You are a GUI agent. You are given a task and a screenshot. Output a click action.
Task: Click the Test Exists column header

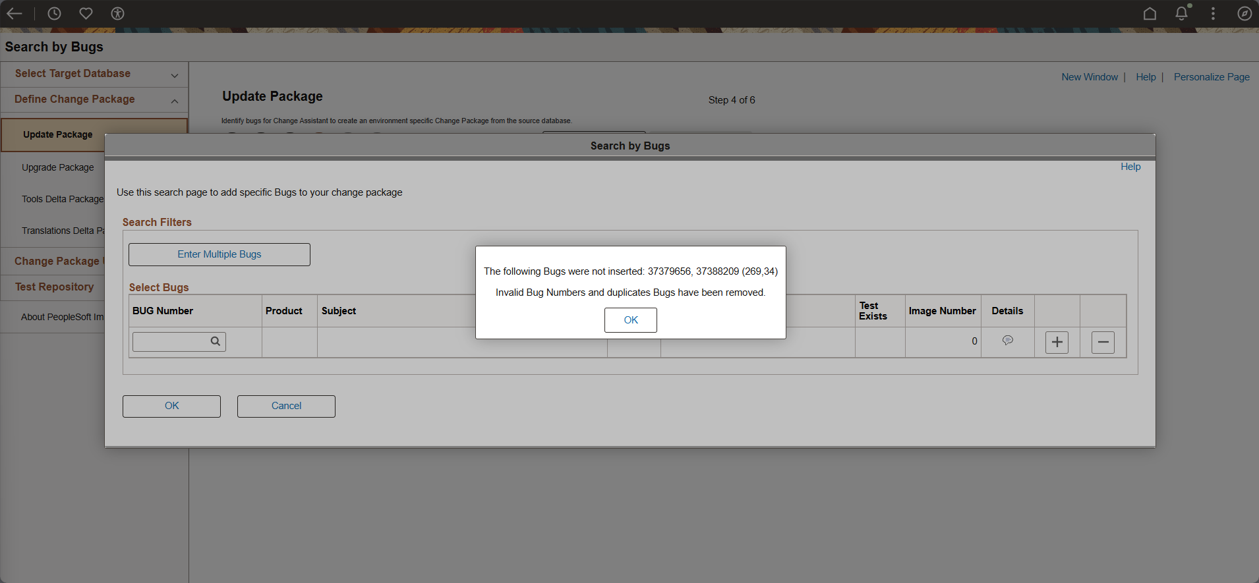(x=873, y=311)
